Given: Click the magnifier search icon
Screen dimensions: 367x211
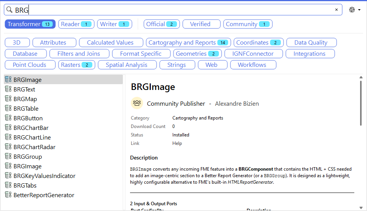Looking at the screenshot, I should pyautogui.click(x=9, y=10).
